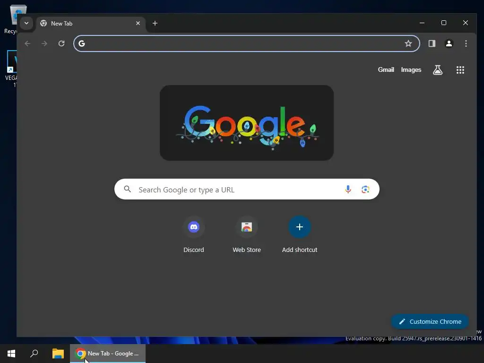Select the New Tab browser tab
The width and height of the screenshot is (484, 363).
pos(91,24)
